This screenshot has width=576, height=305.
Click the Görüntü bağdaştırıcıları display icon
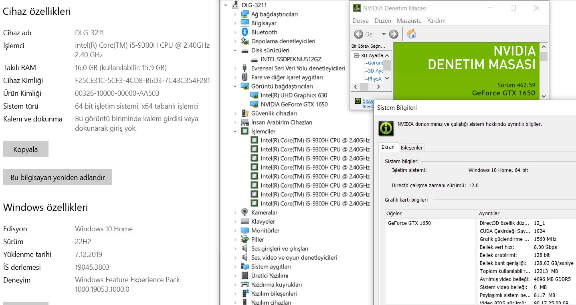tap(245, 86)
